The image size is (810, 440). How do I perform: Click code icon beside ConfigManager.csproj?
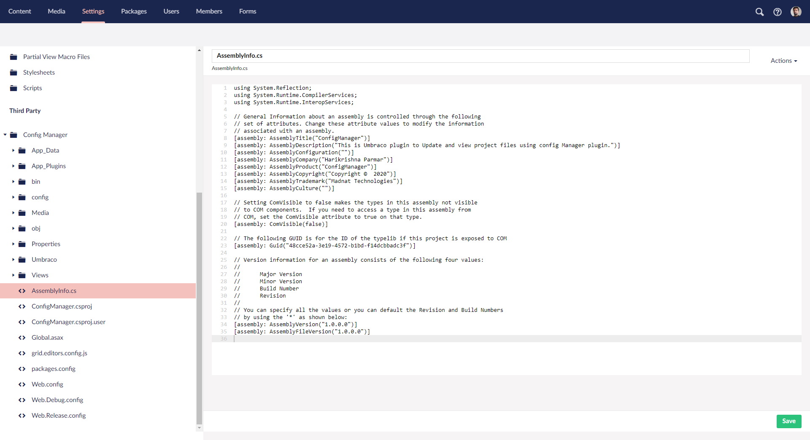[22, 306]
